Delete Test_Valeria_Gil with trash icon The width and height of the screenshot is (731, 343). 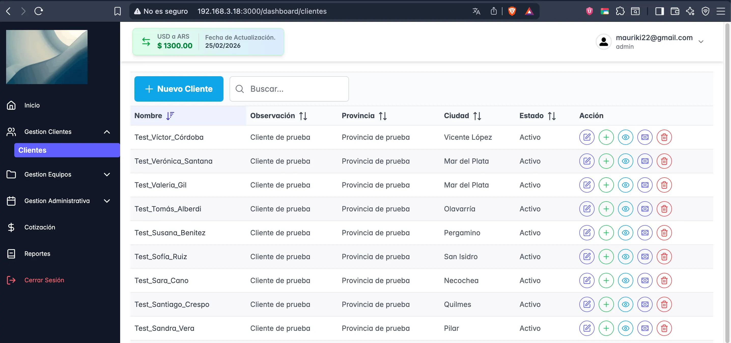point(664,185)
